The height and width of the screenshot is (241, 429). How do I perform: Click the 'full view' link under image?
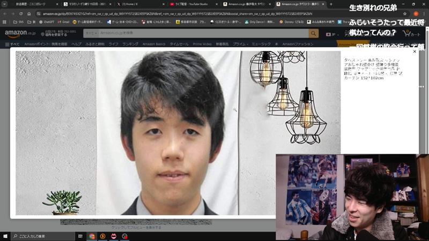click(x=136, y=227)
